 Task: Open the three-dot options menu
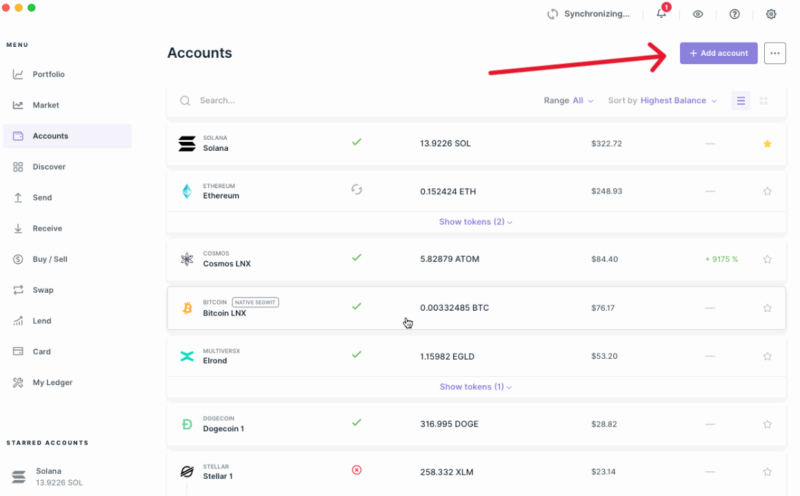tap(774, 52)
